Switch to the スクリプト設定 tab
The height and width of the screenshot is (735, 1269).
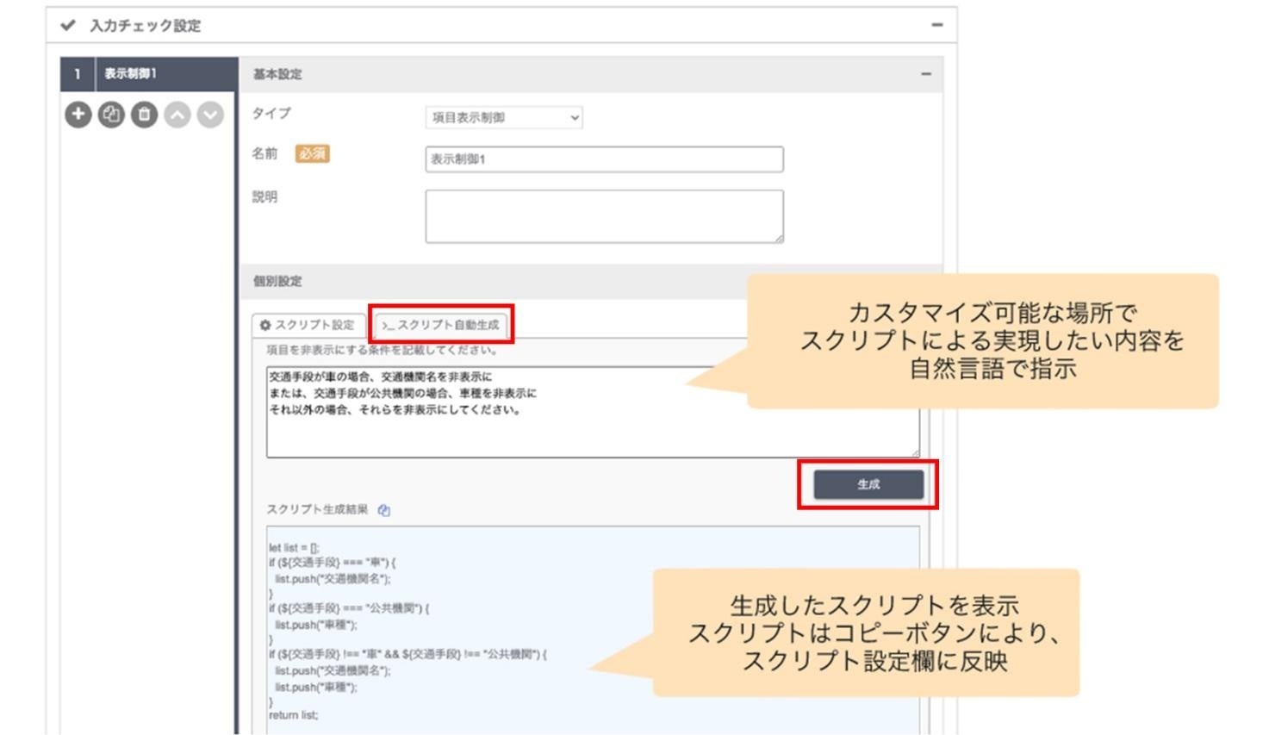[312, 326]
